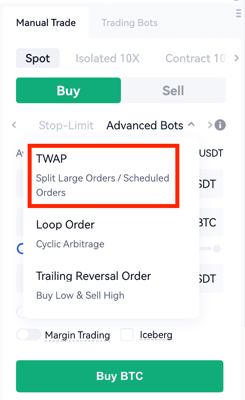Toggle the Margin Trading switch
The width and height of the screenshot is (245, 400).
coord(29,335)
